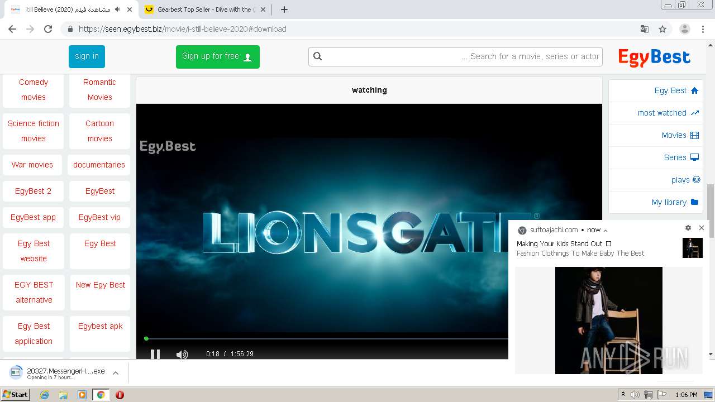This screenshot has width=715, height=402.
Task: Open a new browser tab
Action: coord(284,9)
